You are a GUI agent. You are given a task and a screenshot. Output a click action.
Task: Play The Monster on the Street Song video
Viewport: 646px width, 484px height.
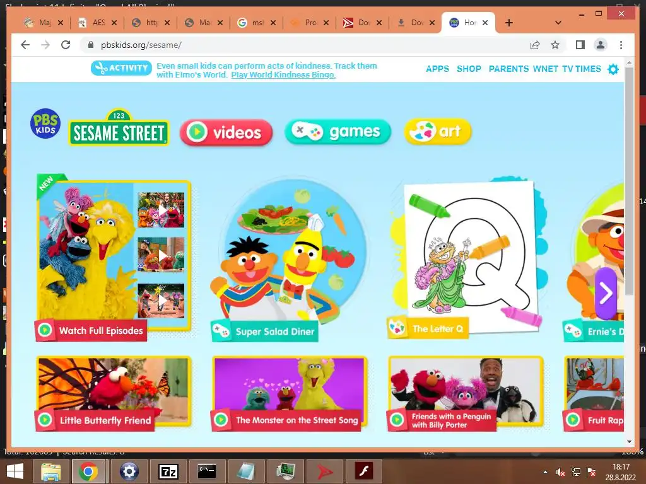coord(289,393)
